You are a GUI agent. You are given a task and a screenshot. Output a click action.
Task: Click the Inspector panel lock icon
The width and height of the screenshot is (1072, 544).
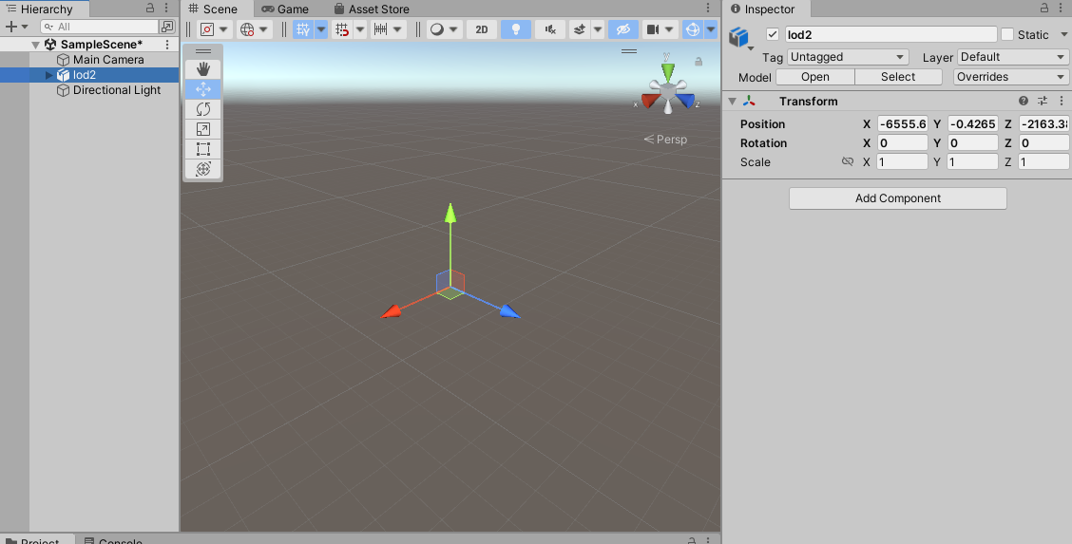1044,9
